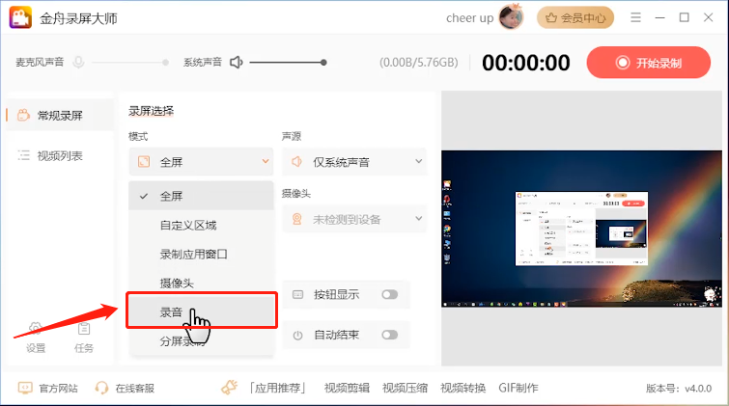Click the screen preview thumbnail
The image size is (729, 406).
tap(581, 229)
